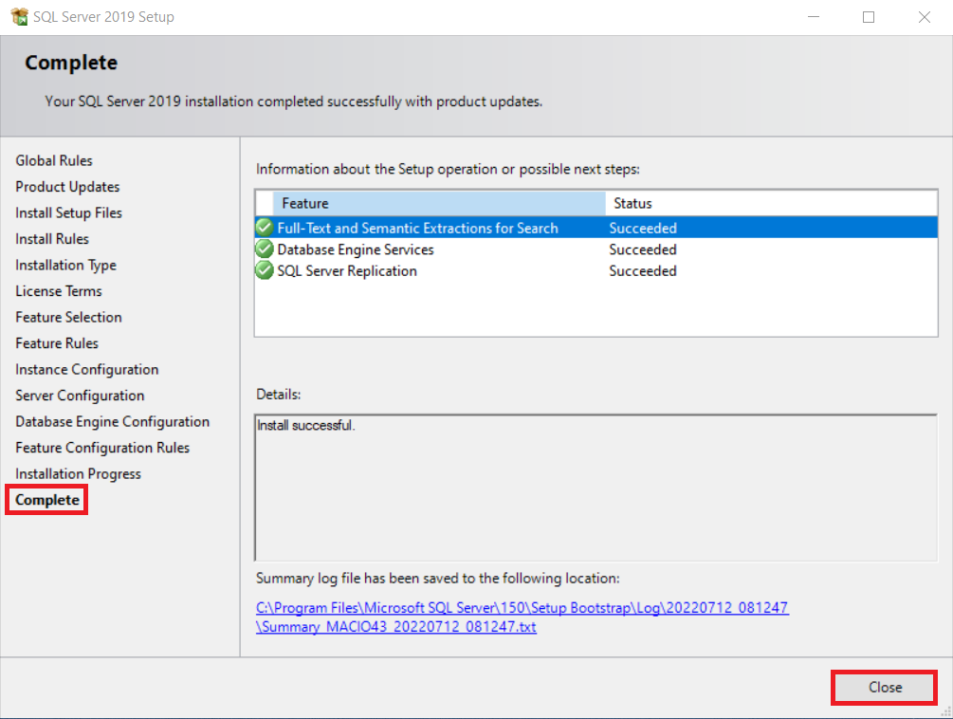This screenshot has width=953, height=719.
Task: Click the Global Rules step
Action: pos(54,160)
